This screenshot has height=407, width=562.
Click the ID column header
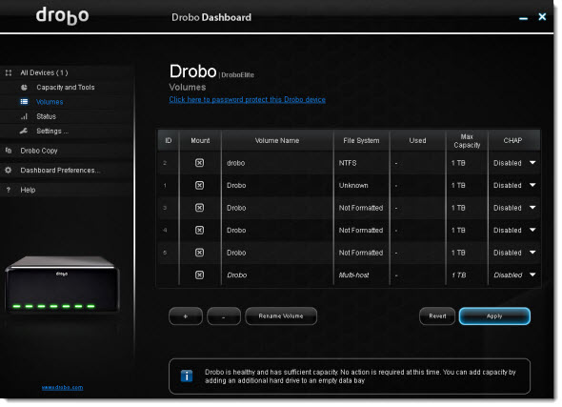[x=168, y=140]
